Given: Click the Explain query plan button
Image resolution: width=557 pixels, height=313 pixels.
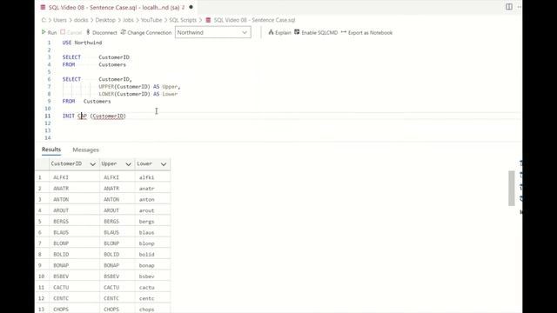Looking at the screenshot, I should pyautogui.click(x=279, y=32).
